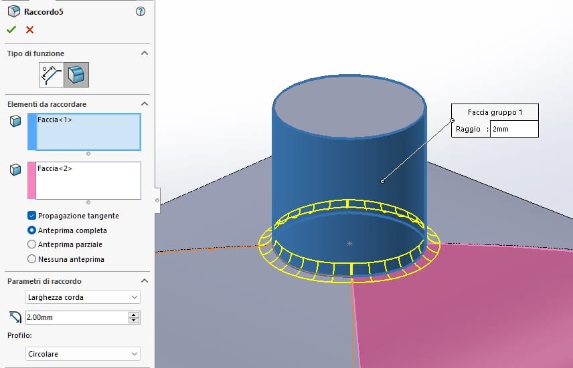Viewport: 573px width, 368px height.
Task: Click the face icon next to Faccia<1>
Action: [x=15, y=121]
